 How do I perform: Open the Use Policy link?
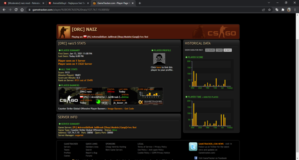(142, 150)
